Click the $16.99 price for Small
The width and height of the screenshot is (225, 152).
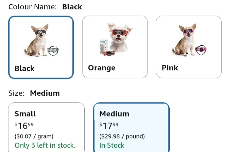tap(24, 126)
